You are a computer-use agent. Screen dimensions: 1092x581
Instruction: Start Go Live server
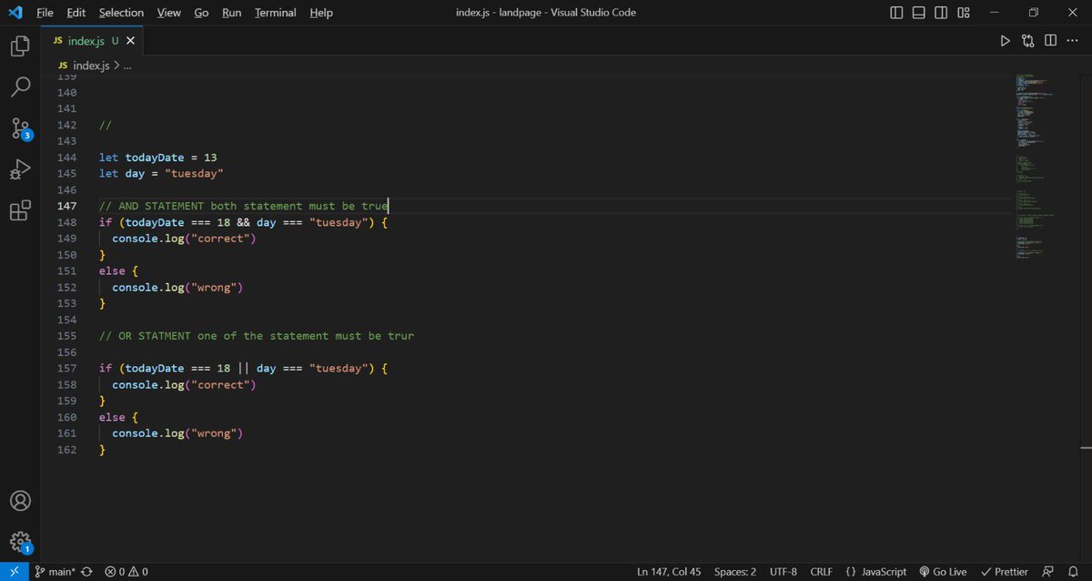point(943,572)
